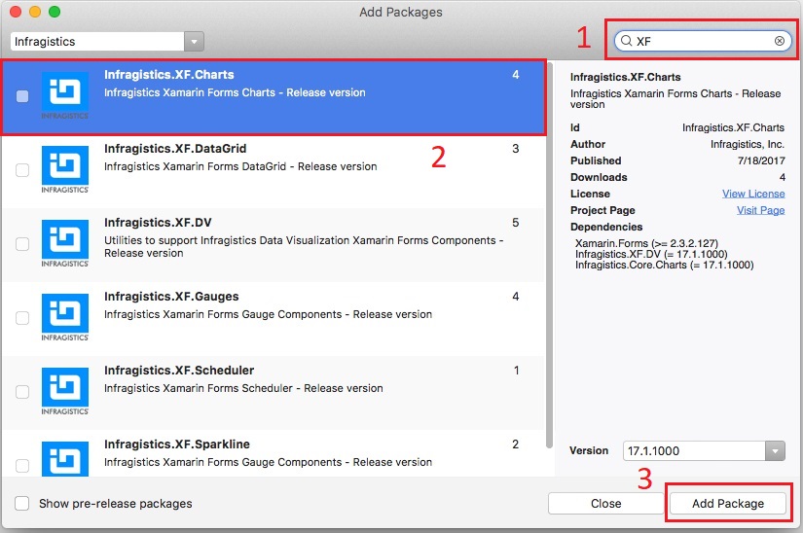
Task: Click the Infragistics.XF.DV (= 17.1.1000) dependency text
Action: coord(651,254)
